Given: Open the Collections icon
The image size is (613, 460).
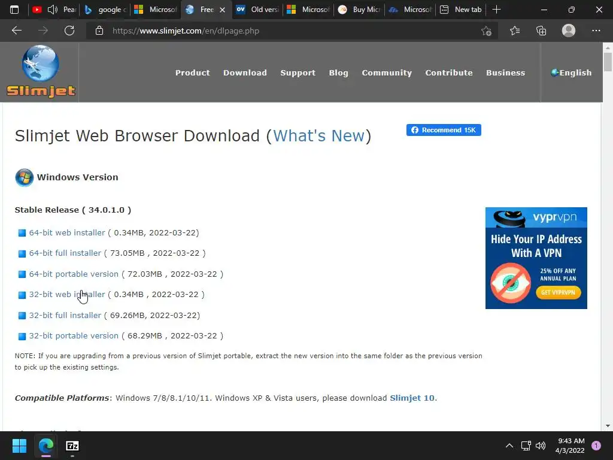Looking at the screenshot, I should tap(541, 31).
